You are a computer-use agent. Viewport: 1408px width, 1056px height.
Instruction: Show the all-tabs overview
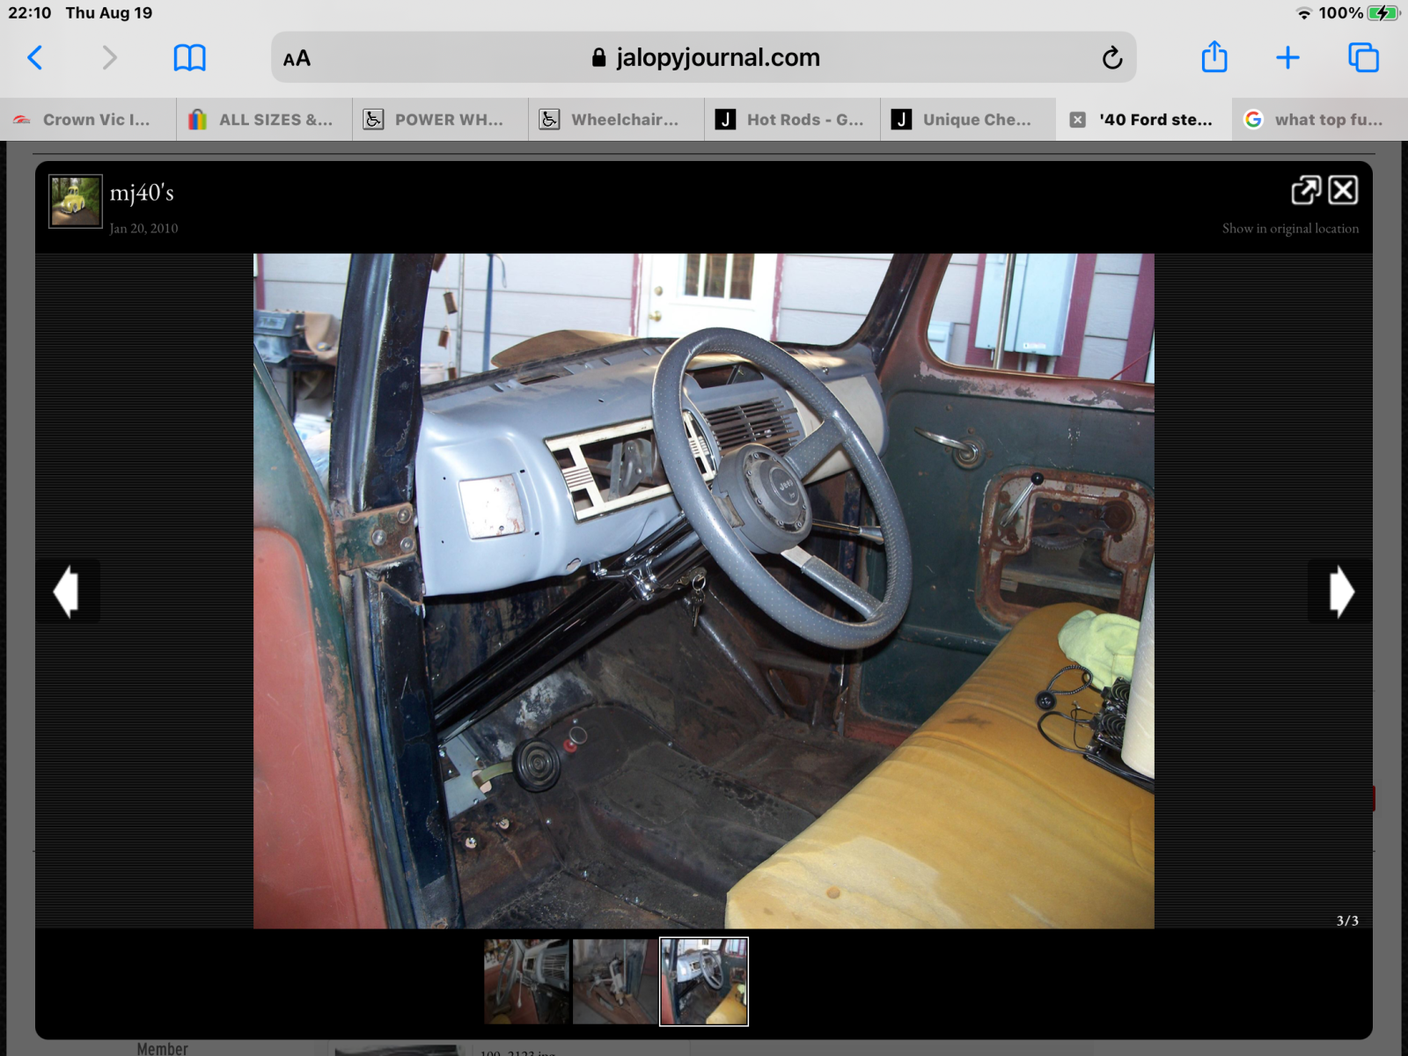(x=1363, y=58)
